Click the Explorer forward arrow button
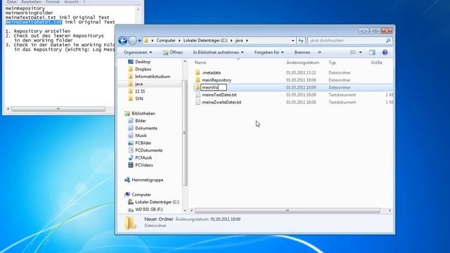 click(x=132, y=41)
